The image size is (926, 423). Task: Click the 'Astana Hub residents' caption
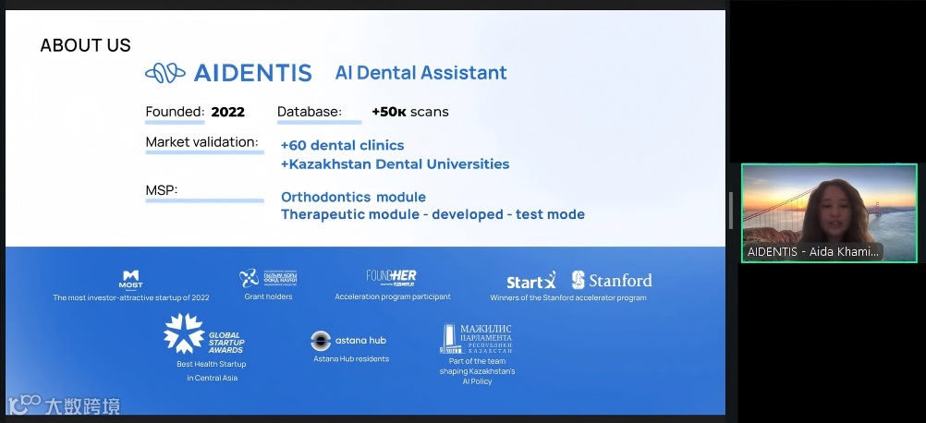click(x=351, y=358)
